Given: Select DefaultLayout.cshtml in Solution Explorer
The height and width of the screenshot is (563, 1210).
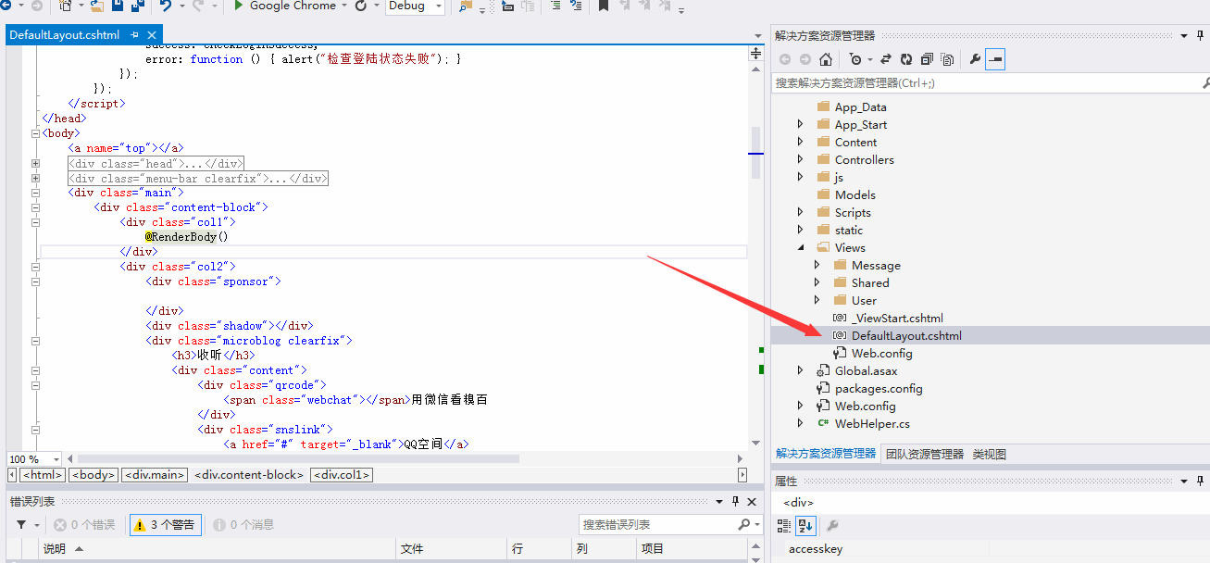Looking at the screenshot, I should tap(906, 336).
